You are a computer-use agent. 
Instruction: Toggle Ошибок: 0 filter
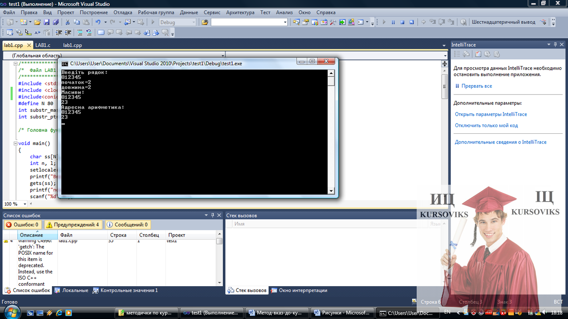pyautogui.click(x=22, y=225)
